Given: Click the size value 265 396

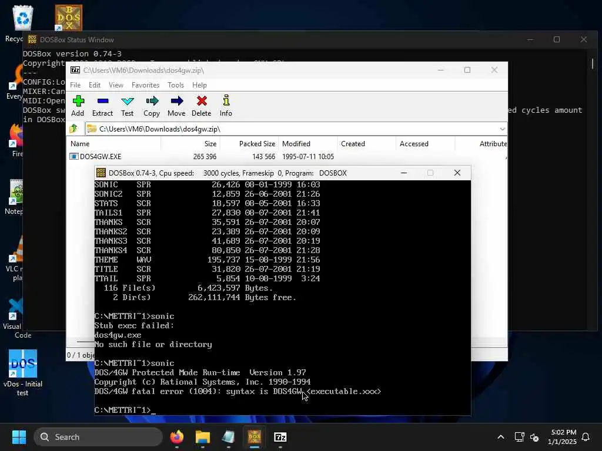Looking at the screenshot, I should coord(205,156).
